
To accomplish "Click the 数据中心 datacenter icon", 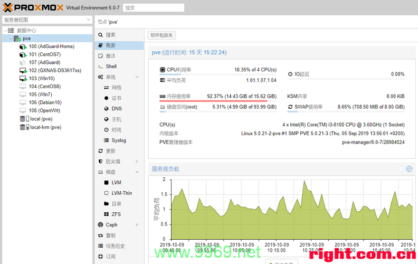I will pos(11,31).
